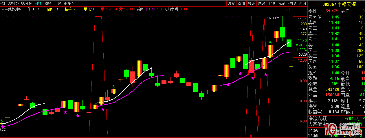Click the 复权 toolbar button
This screenshot has height=138, width=365.
pos(231,3)
